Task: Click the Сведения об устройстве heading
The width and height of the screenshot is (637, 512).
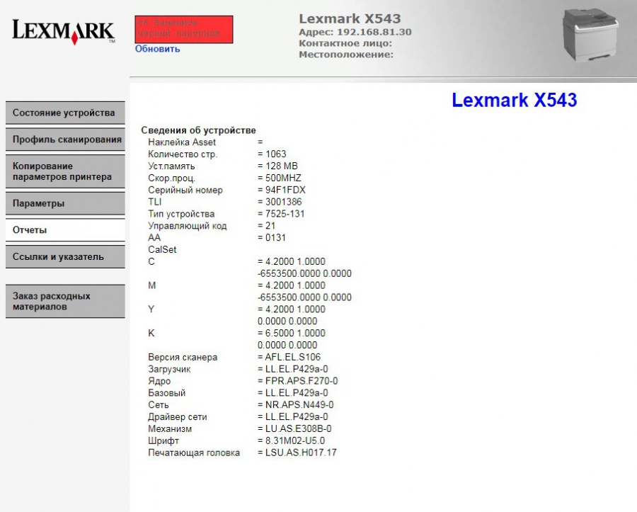Action: 199,130
